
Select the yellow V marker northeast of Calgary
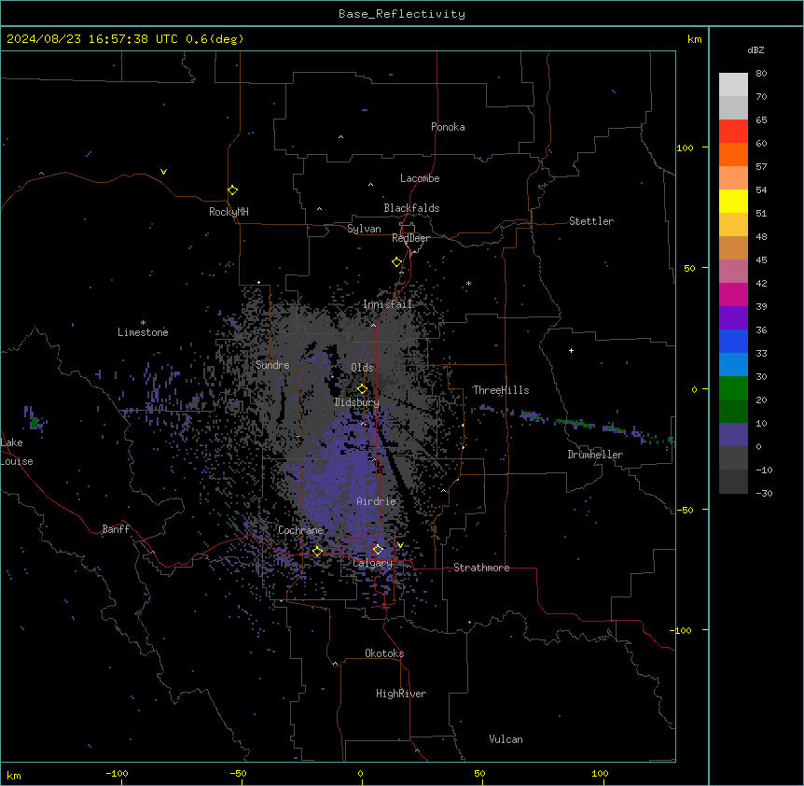[x=400, y=545]
